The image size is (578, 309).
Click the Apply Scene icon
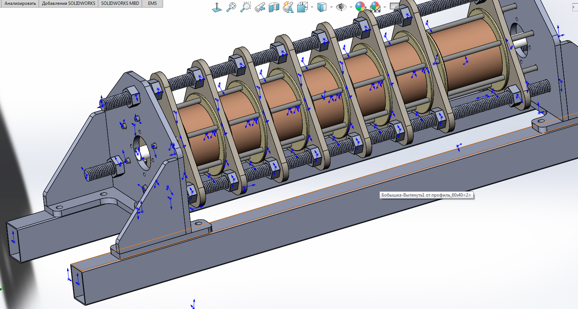375,7
